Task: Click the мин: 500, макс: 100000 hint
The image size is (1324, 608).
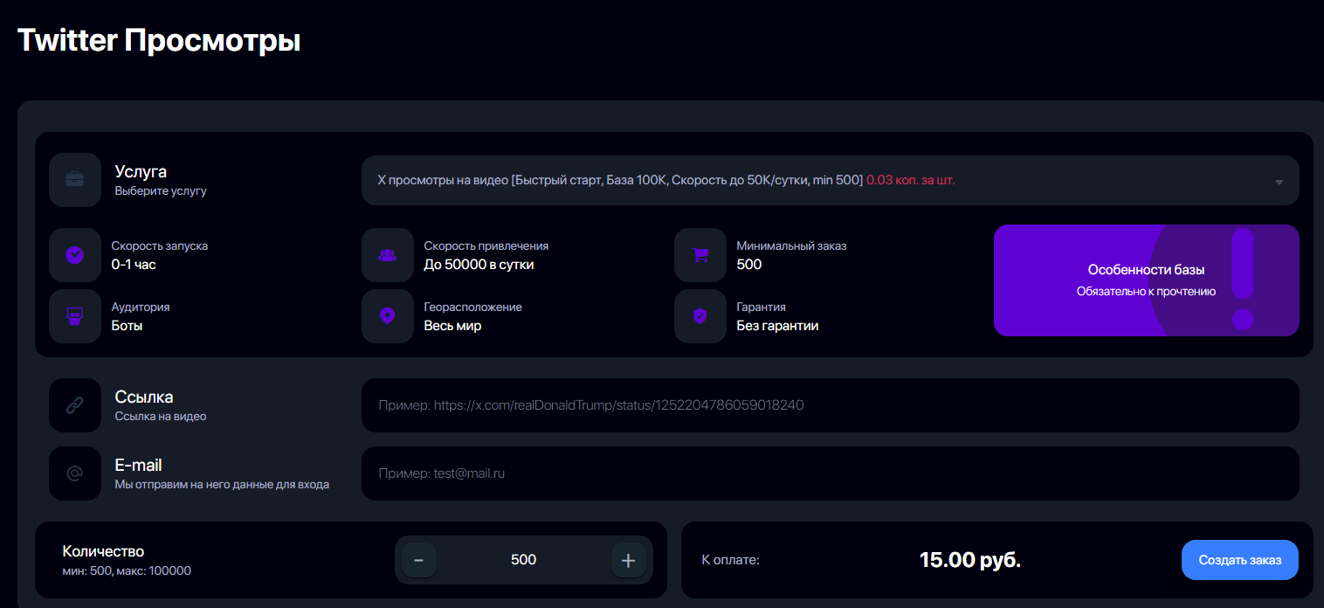Action: 127,571
